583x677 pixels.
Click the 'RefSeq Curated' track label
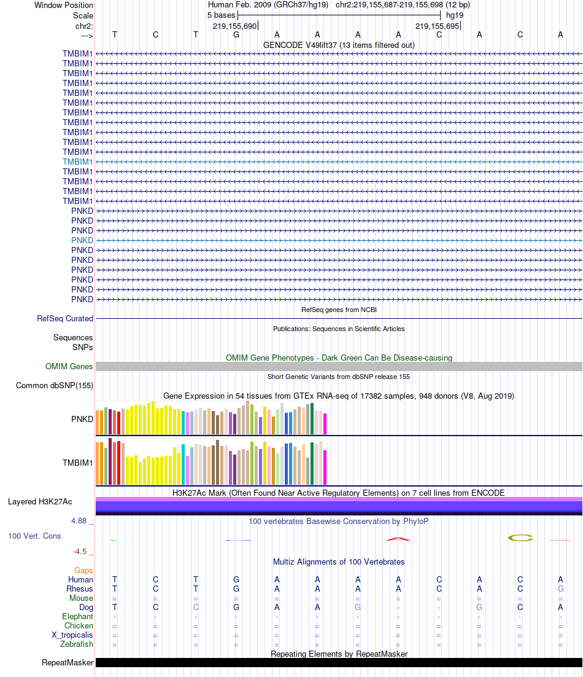[64, 319]
